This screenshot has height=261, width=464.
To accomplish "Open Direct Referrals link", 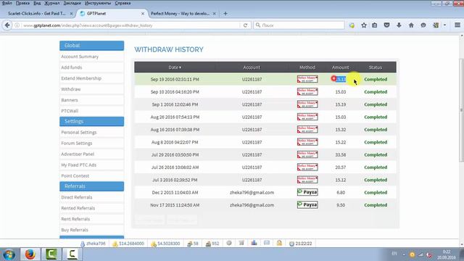I will 77,197.
